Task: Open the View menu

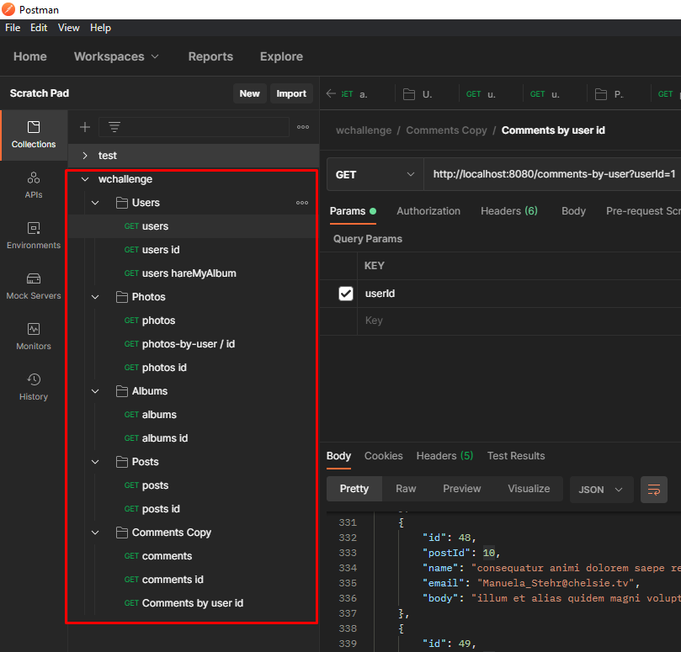Action: (68, 27)
